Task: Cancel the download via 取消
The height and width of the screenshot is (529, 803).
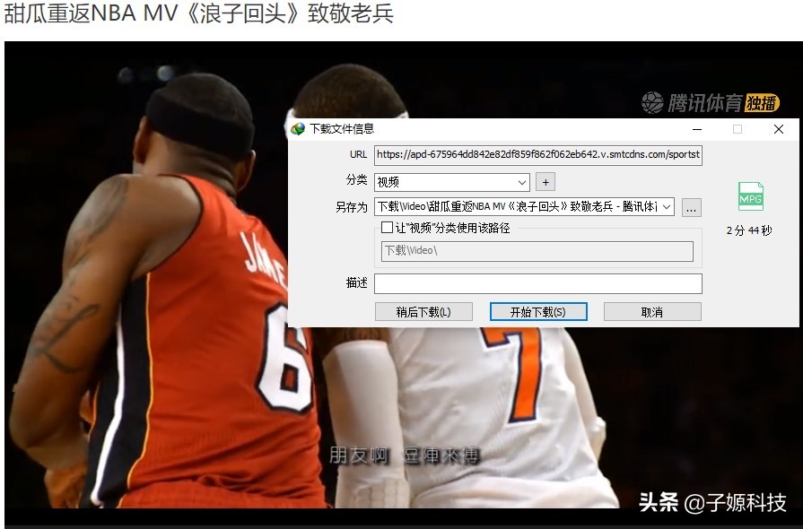Action: (651, 311)
